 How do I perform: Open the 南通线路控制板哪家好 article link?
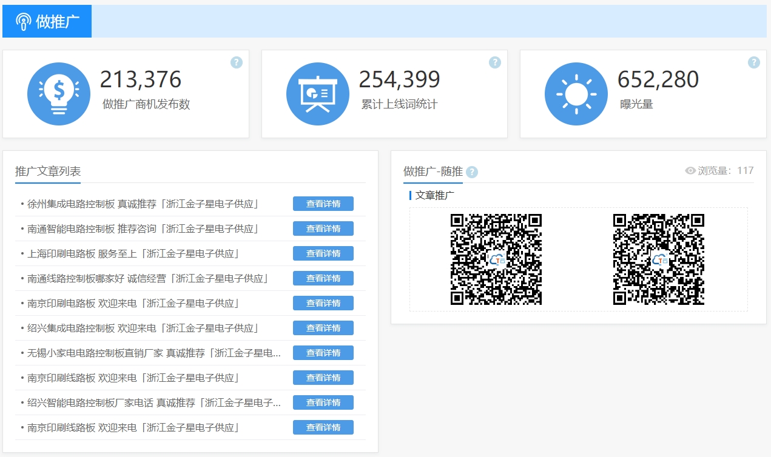pos(148,278)
